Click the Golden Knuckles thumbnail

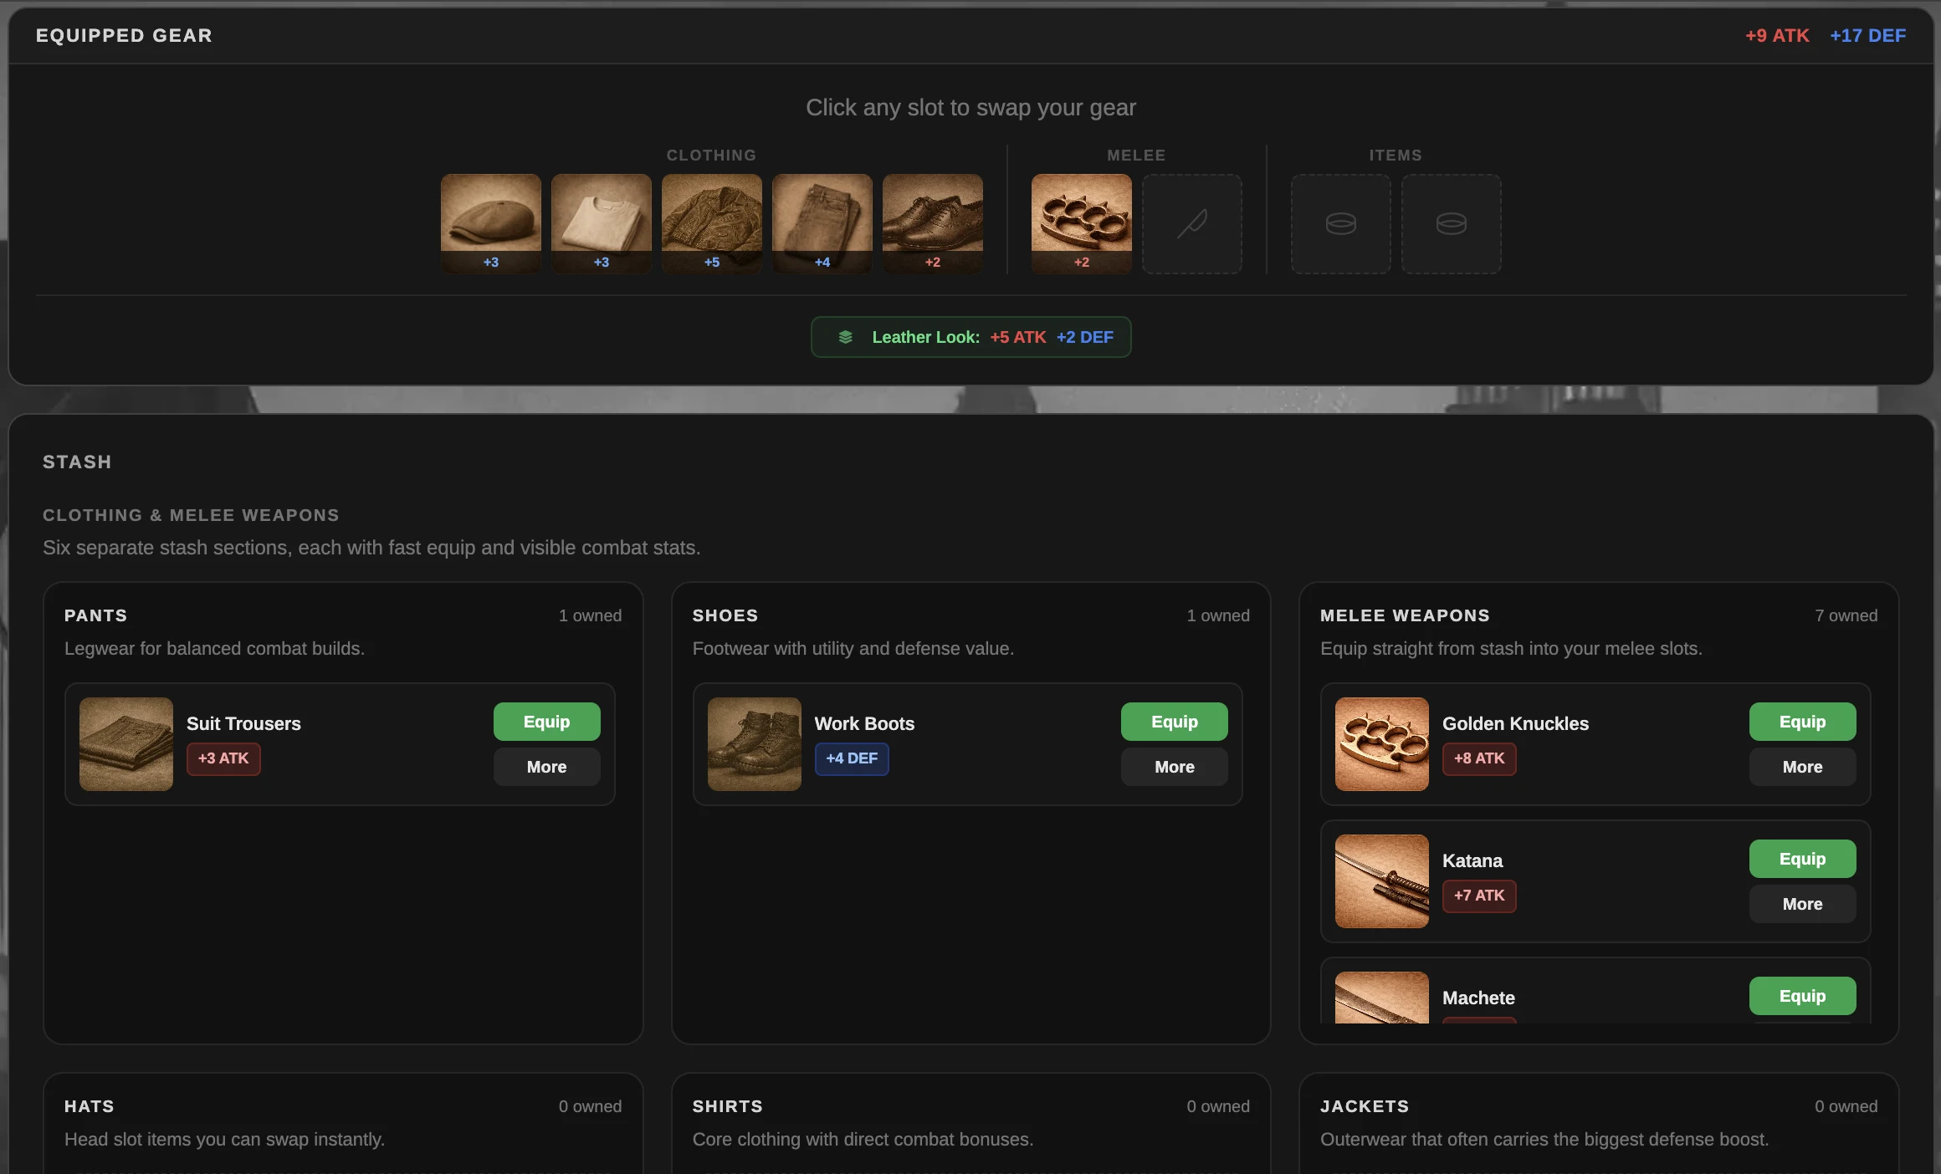pyautogui.click(x=1382, y=744)
